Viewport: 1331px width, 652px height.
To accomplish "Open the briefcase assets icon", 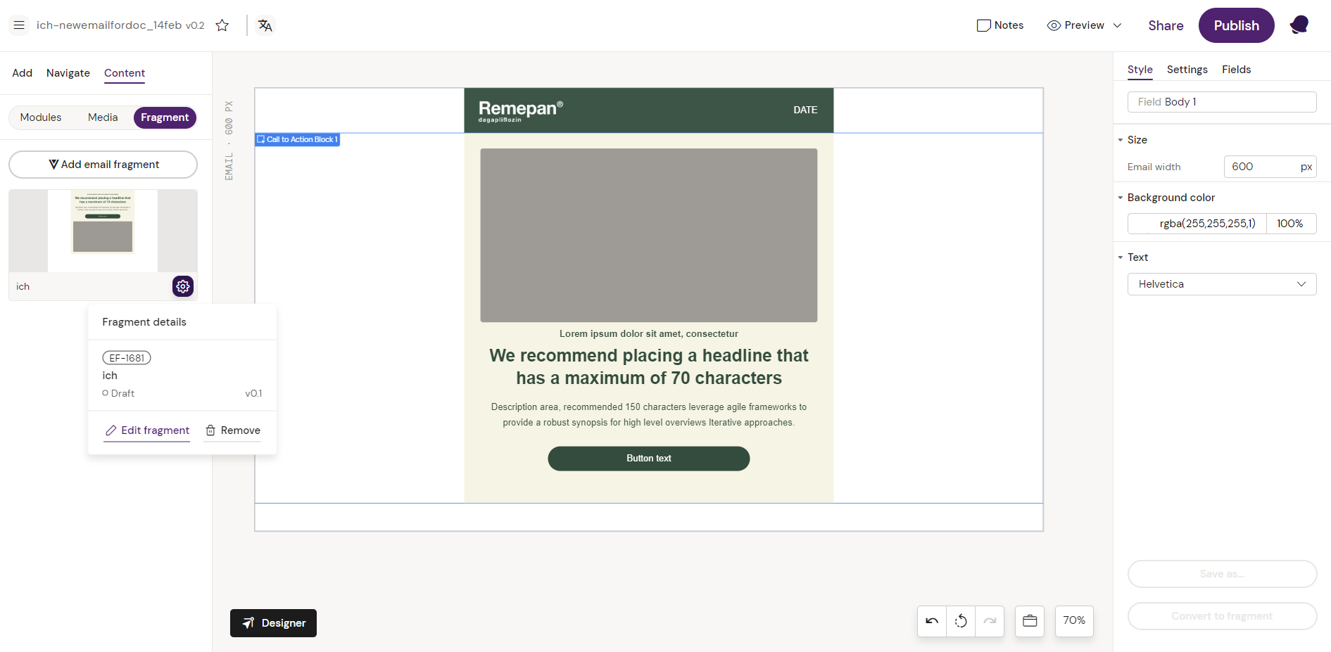I will [x=1030, y=621].
